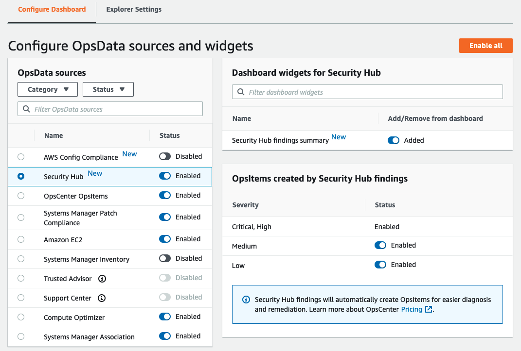The height and width of the screenshot is (351, 521).
Task: Click the search icon in Filter dashboard widgets
Action: [241, 92]
